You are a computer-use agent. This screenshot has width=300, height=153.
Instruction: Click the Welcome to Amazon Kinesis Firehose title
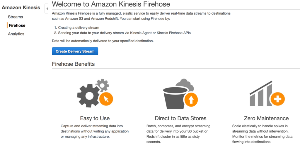[111, 4]
